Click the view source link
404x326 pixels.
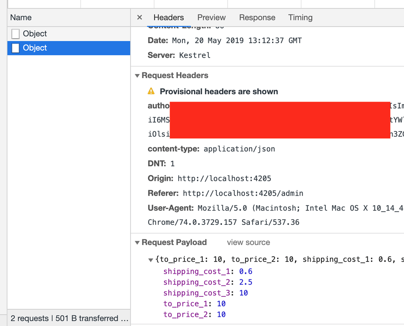(248, 242)
